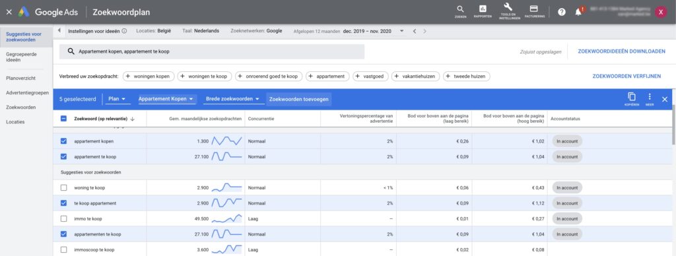
Task: Uncheck the 'appartement kopen' keyword checkbox
Action: coord(64,141)
